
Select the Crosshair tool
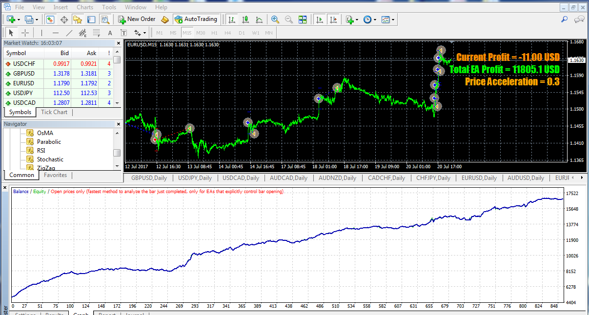(x=25, y=33)
